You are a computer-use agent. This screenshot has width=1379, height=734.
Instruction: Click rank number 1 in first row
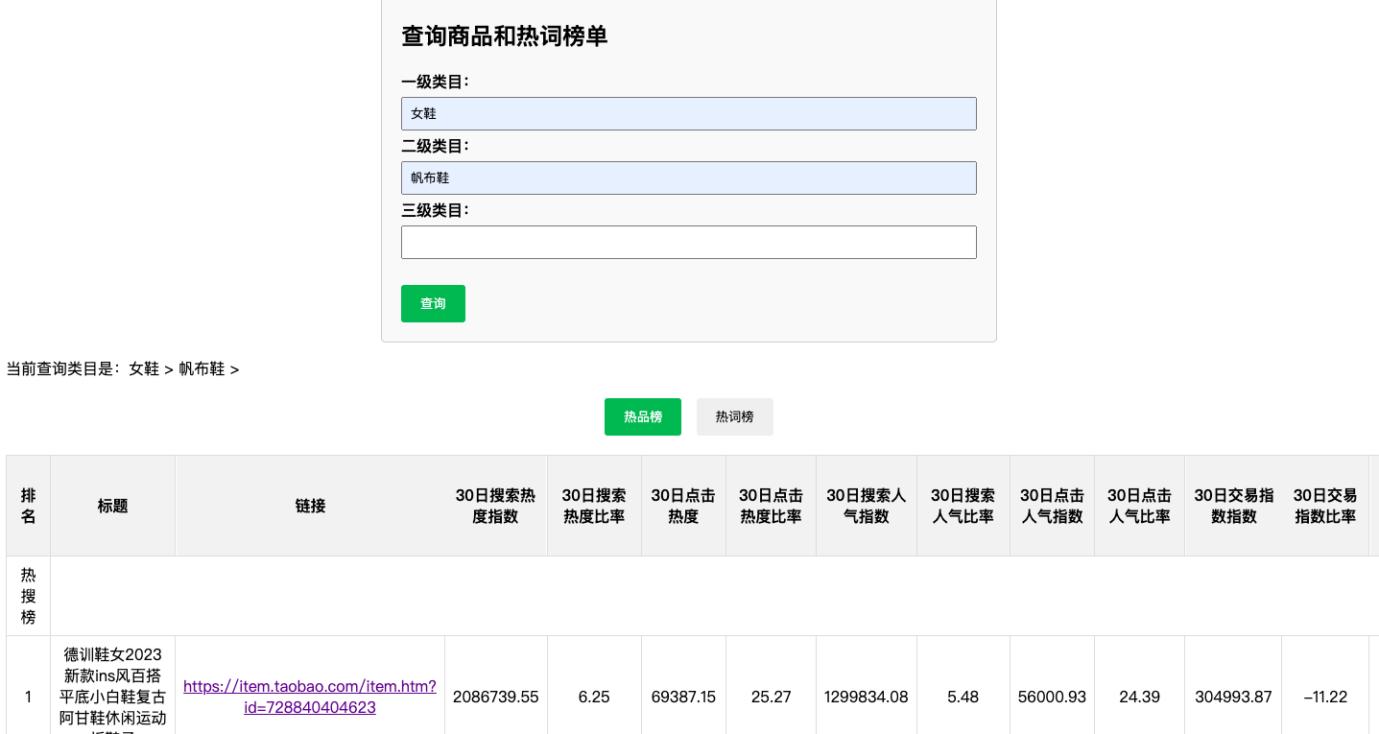pos(29,697)
